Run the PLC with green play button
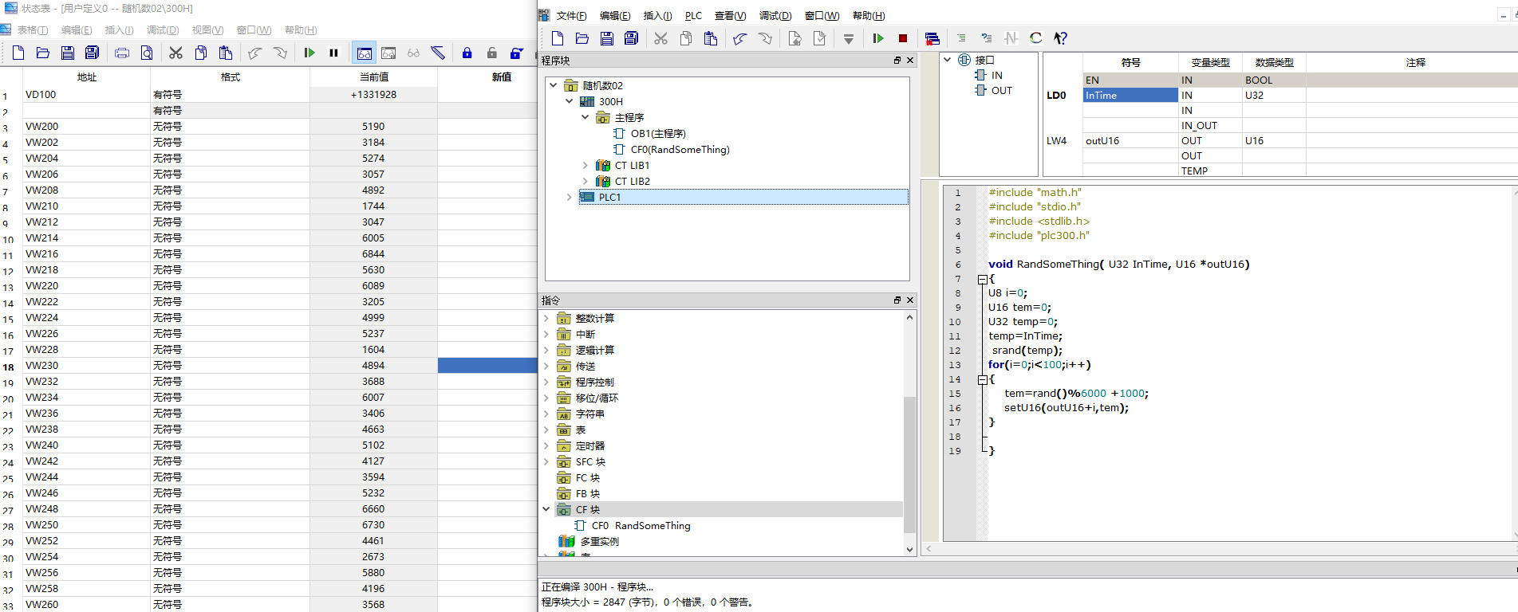1518x612 pixels. point(878,38)
